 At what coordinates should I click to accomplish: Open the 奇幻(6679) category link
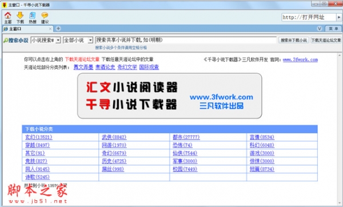pos(114,153)
